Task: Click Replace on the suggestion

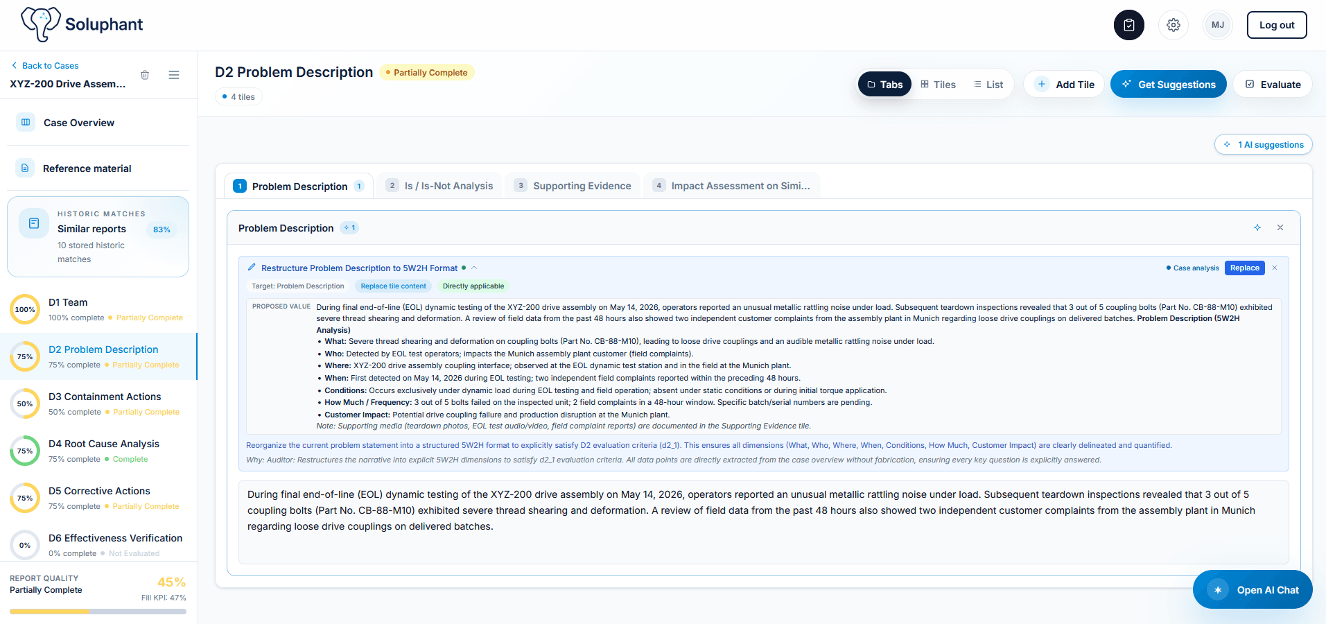Action: (x=1245, y=268)
